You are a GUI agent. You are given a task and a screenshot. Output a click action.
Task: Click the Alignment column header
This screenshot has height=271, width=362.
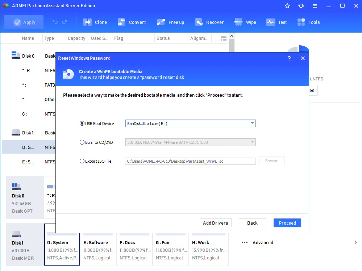[x=199, y=38]
